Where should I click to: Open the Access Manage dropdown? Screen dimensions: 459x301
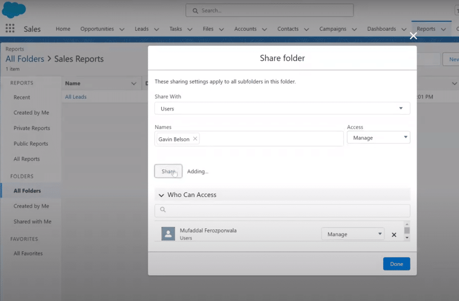[x=378, y=137]
